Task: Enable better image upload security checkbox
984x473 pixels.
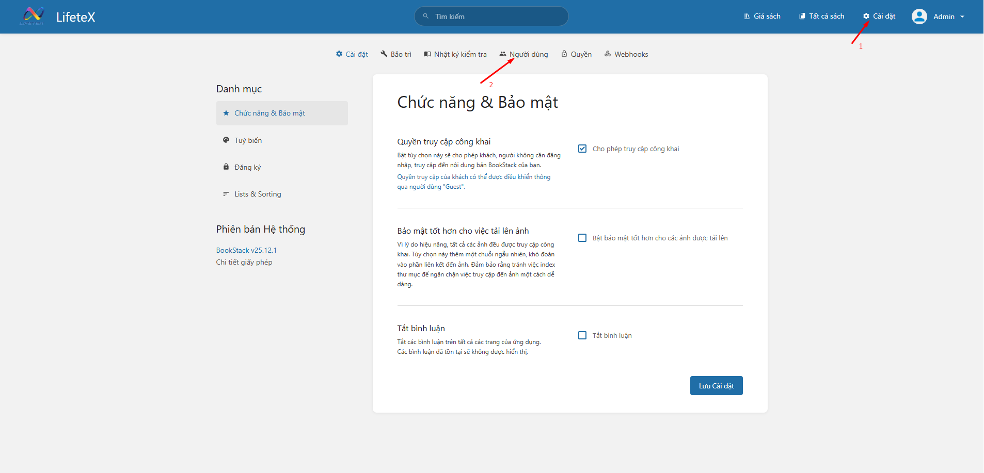Action: (582, 238)
